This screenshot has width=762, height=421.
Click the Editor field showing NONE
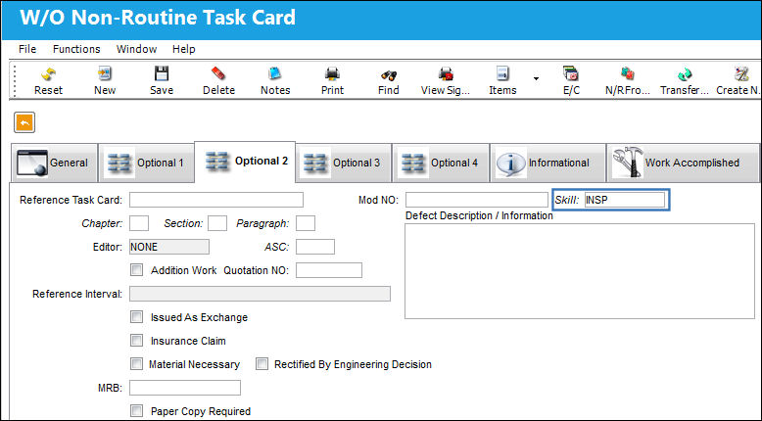click(169, 247)
